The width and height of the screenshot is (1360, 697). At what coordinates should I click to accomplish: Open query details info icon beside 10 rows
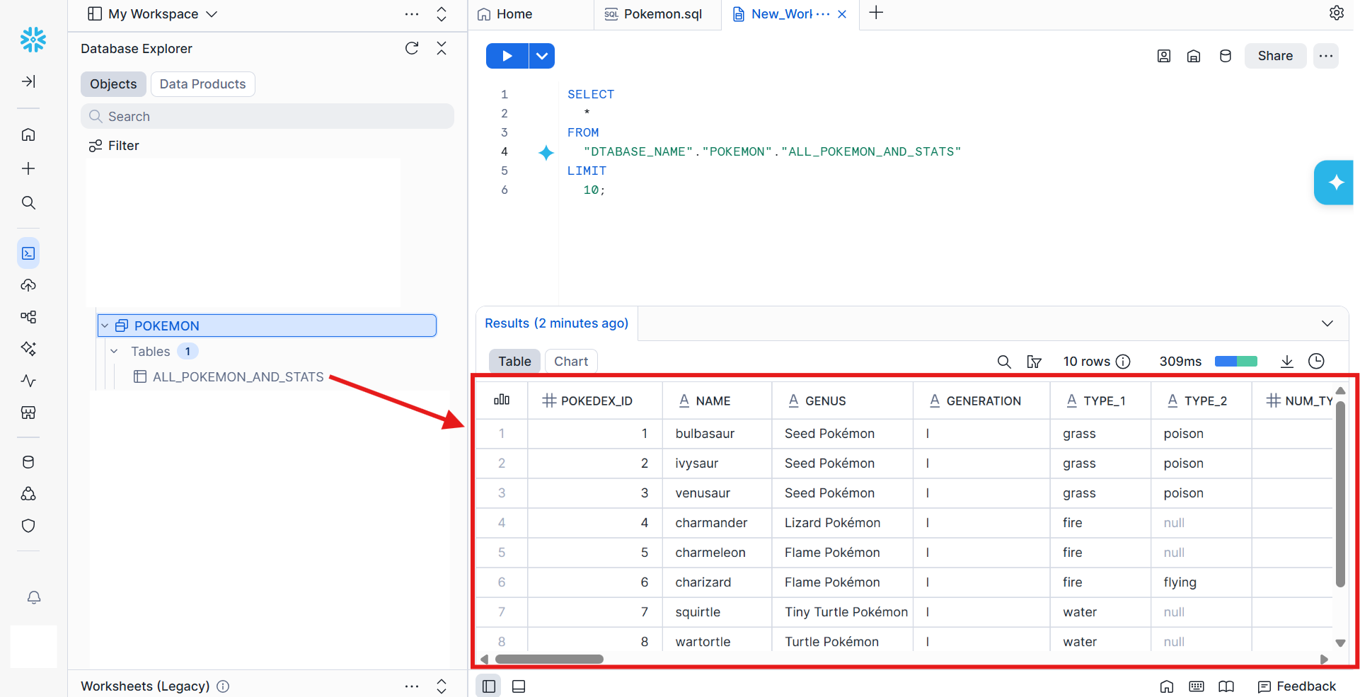1123,362
